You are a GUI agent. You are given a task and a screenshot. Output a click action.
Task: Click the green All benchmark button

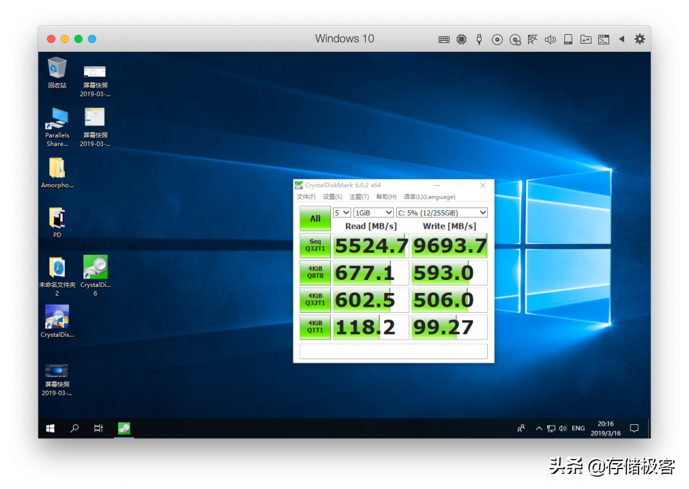315,219
